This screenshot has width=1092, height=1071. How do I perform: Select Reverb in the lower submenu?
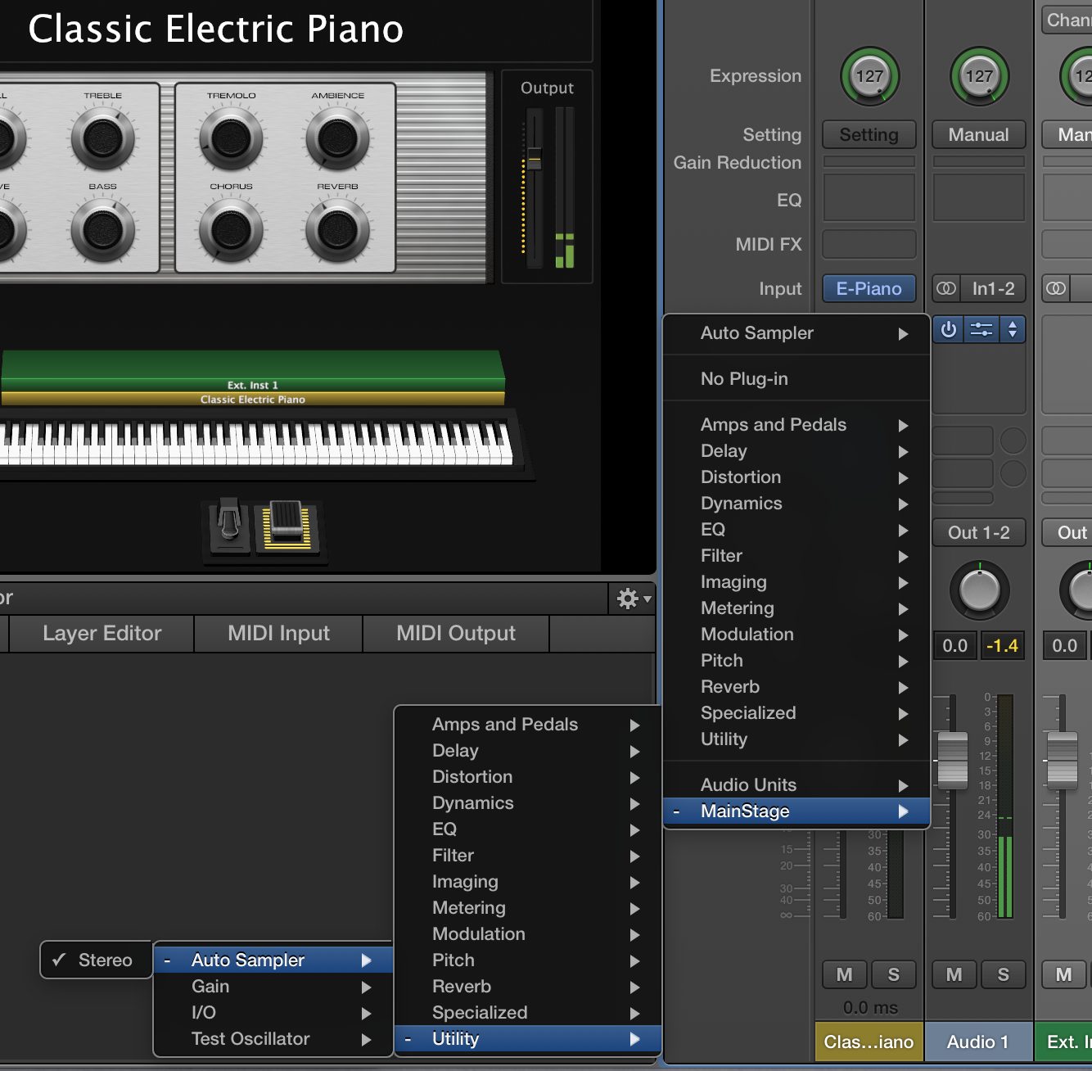528,987
